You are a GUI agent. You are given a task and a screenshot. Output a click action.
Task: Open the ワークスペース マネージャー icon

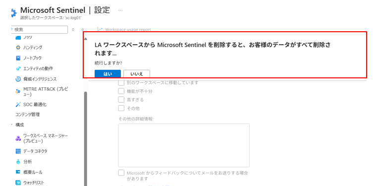(x=18, y=138)
